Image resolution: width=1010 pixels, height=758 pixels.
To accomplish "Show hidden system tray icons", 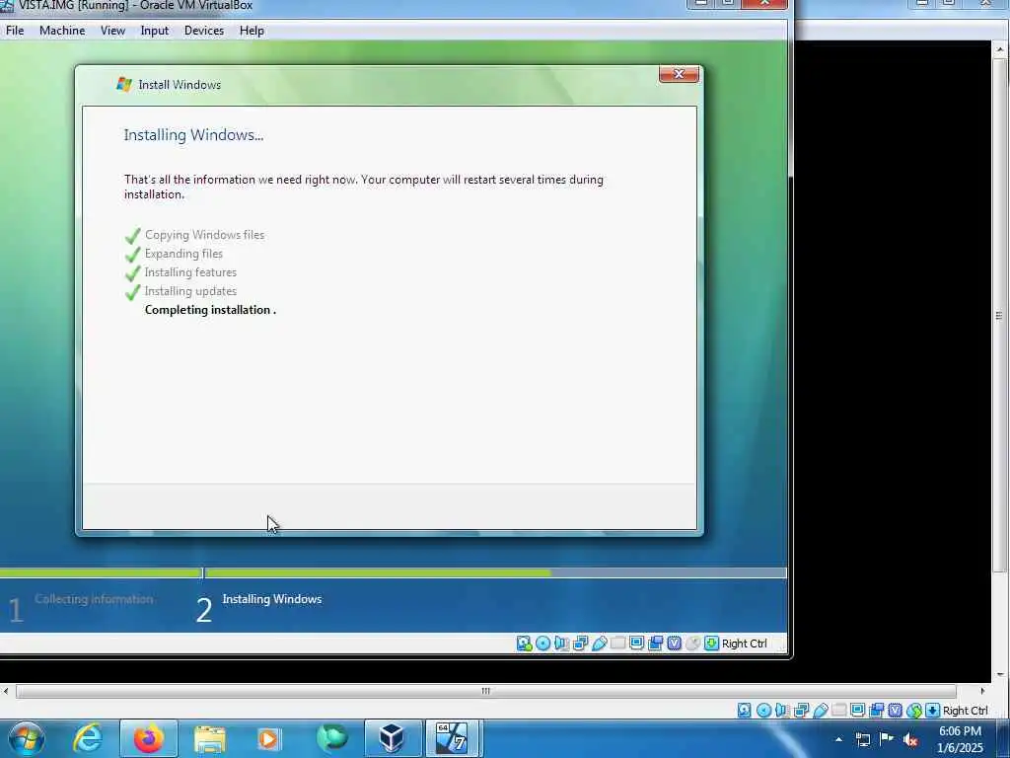I will point(838,739).
